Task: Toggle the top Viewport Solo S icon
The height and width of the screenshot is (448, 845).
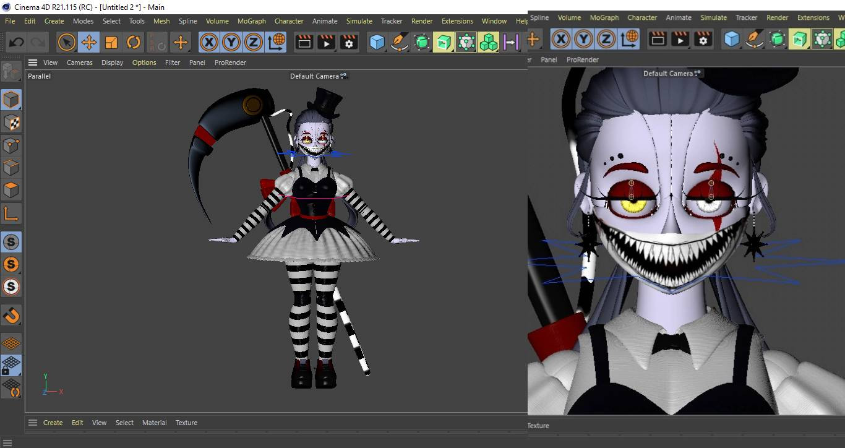Action: click(11, 242)
